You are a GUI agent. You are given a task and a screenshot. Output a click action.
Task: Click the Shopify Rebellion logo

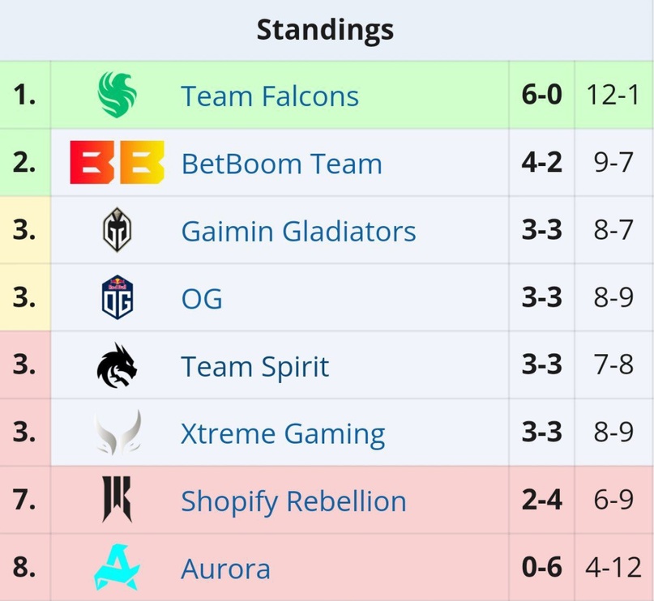[118, 499]
